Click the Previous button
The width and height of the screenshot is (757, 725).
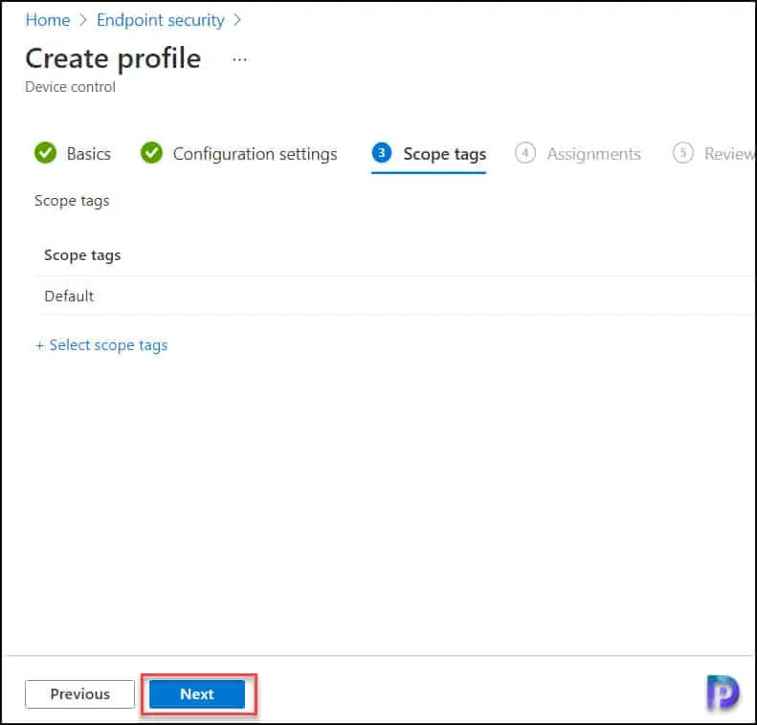pos(79,694)
